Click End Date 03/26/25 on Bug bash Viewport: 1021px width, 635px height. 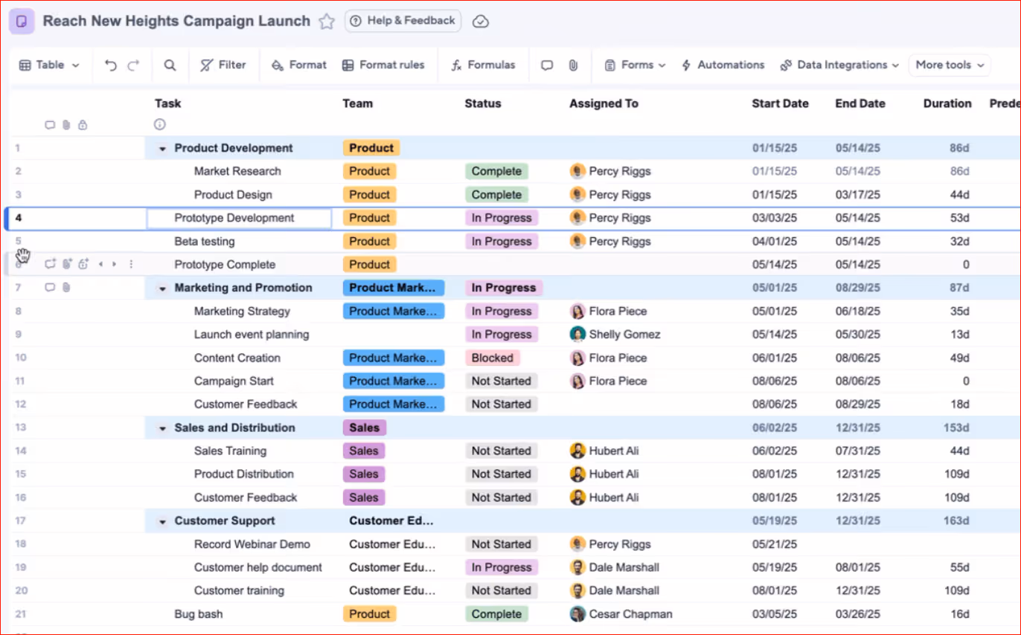[857, 614]
